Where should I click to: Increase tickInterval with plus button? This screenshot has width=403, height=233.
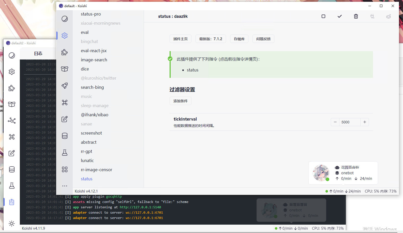pyautogui.click(x=365, y=122)
